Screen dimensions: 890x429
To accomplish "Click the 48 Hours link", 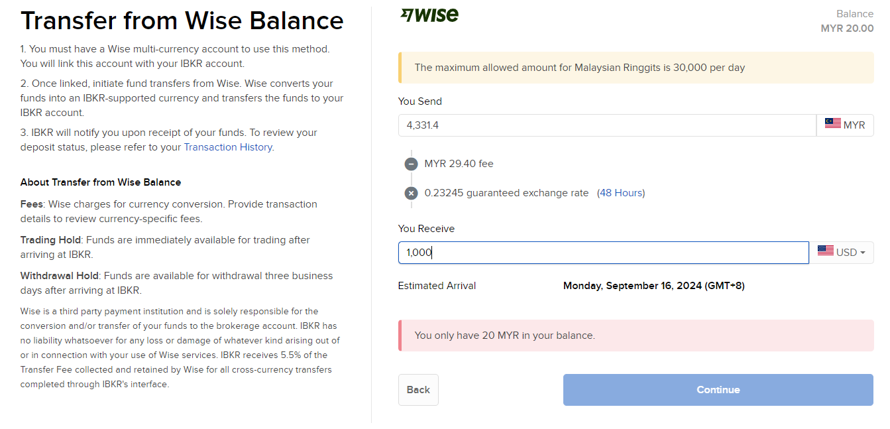I will coord(621,193).
